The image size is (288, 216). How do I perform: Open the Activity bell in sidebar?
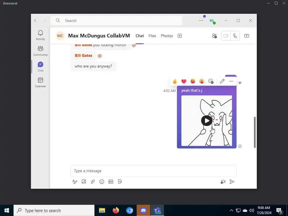[40, 35]
